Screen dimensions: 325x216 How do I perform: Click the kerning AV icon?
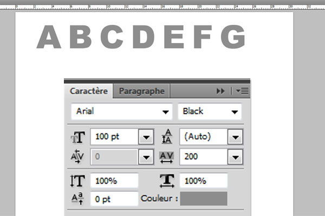77,157
